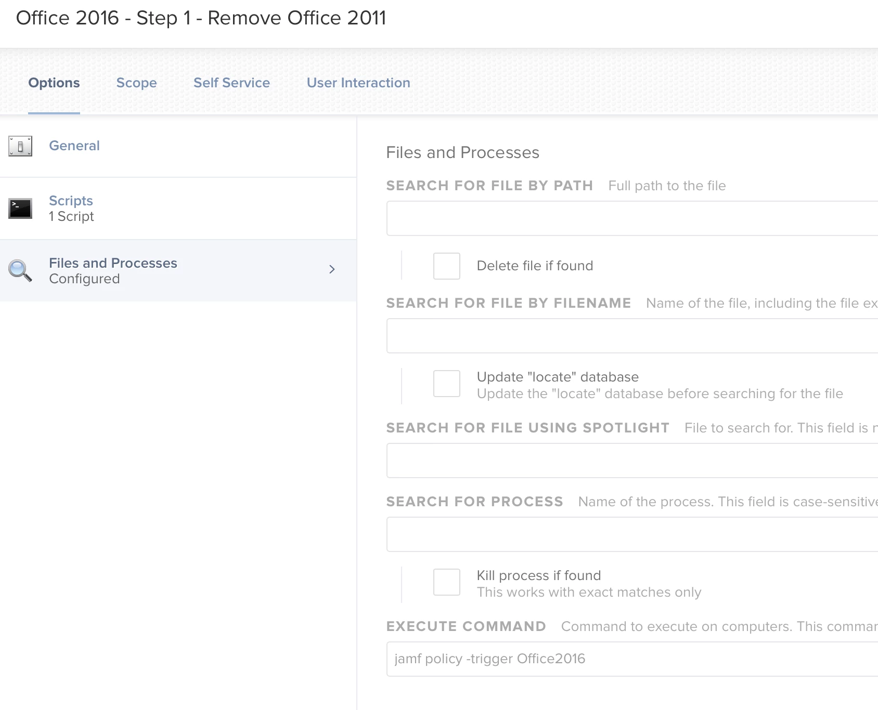Open the General payload section
Image resolution: width=878 pixels, height=710 pixels.
178,146
